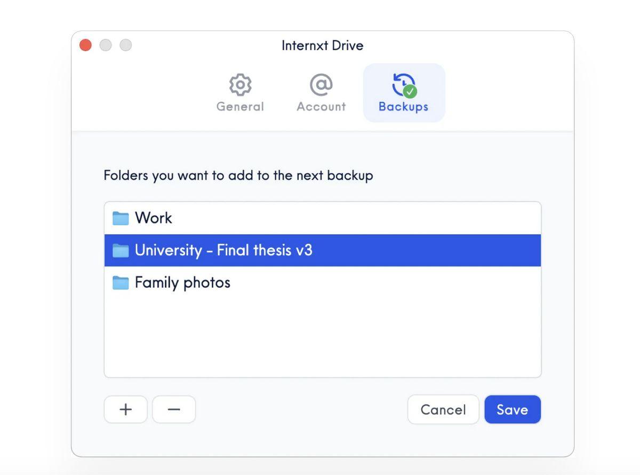
Task: Switch to the General tab label
Action: [x=240, y=106]
